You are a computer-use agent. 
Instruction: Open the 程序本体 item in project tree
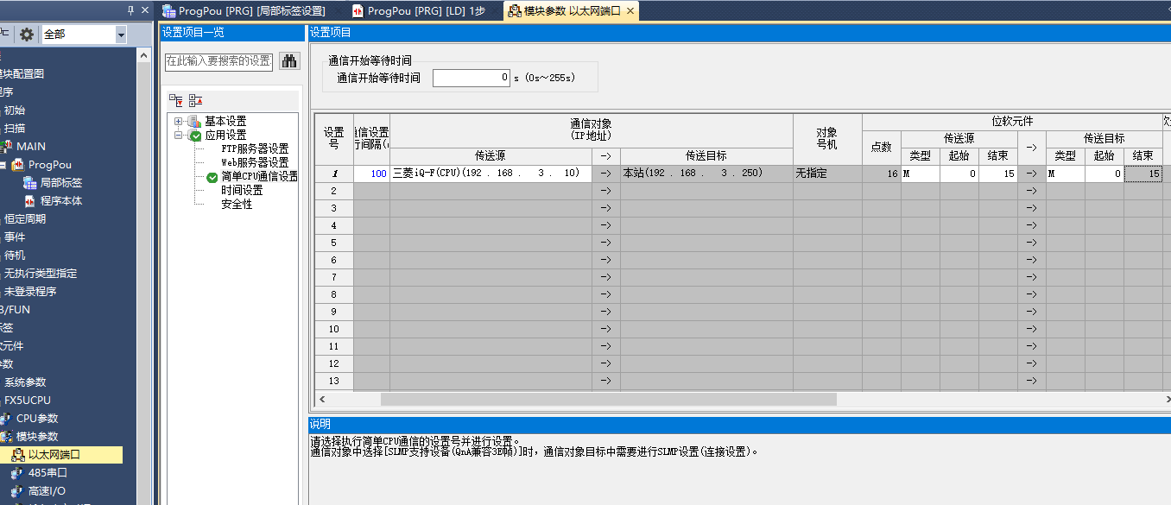60,200
